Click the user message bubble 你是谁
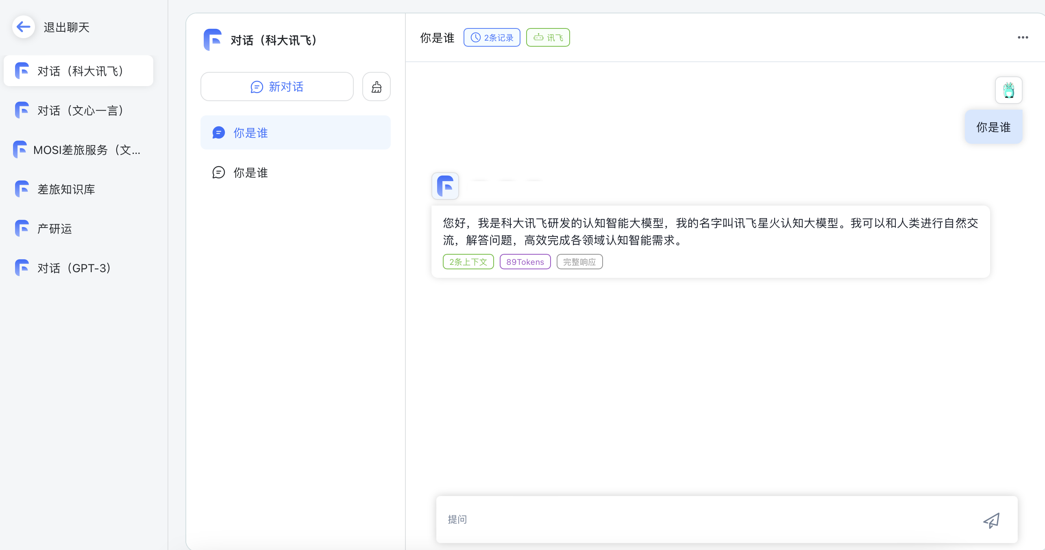The width and height of the screenshot is (1045, 550). (994, 127)
